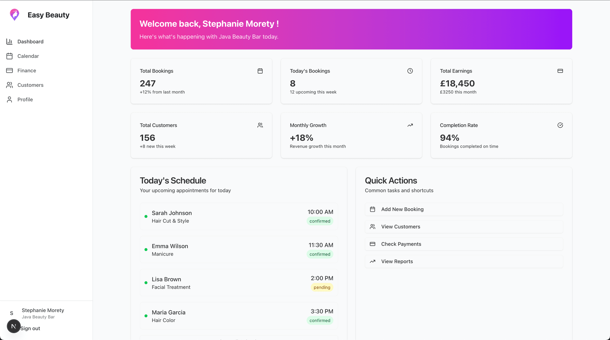Click the Easy Beauty logo icon

pyautogui.click(x=14, y=15)
